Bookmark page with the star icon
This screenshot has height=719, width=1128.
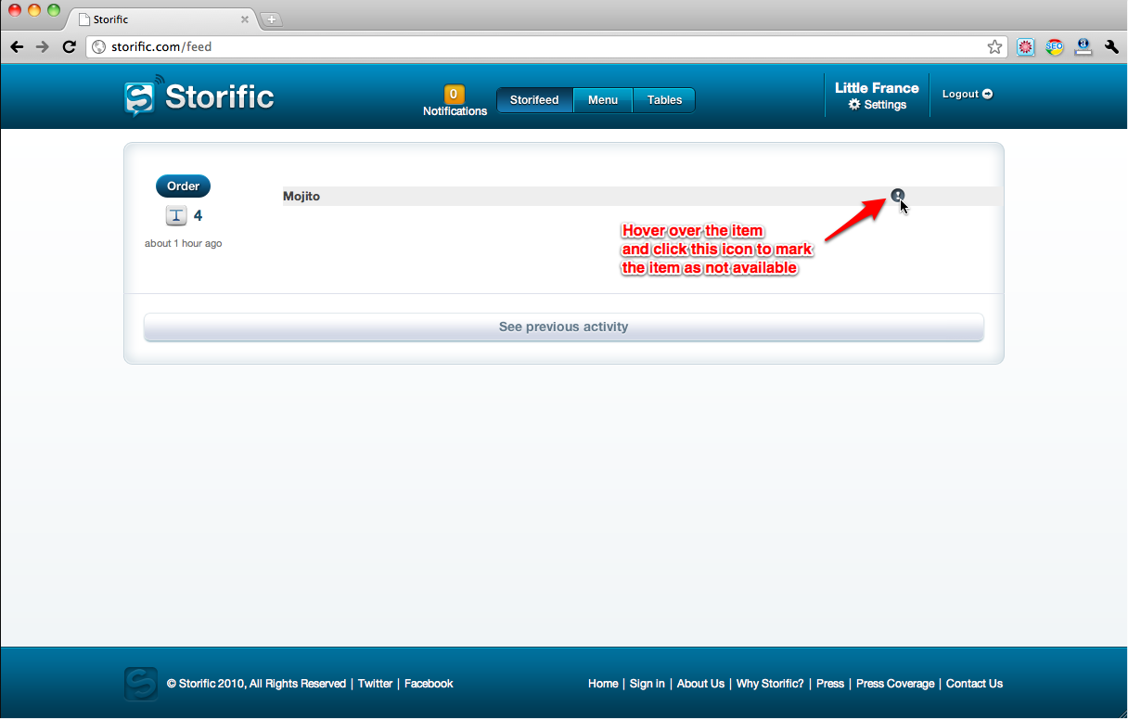[994, 46]
